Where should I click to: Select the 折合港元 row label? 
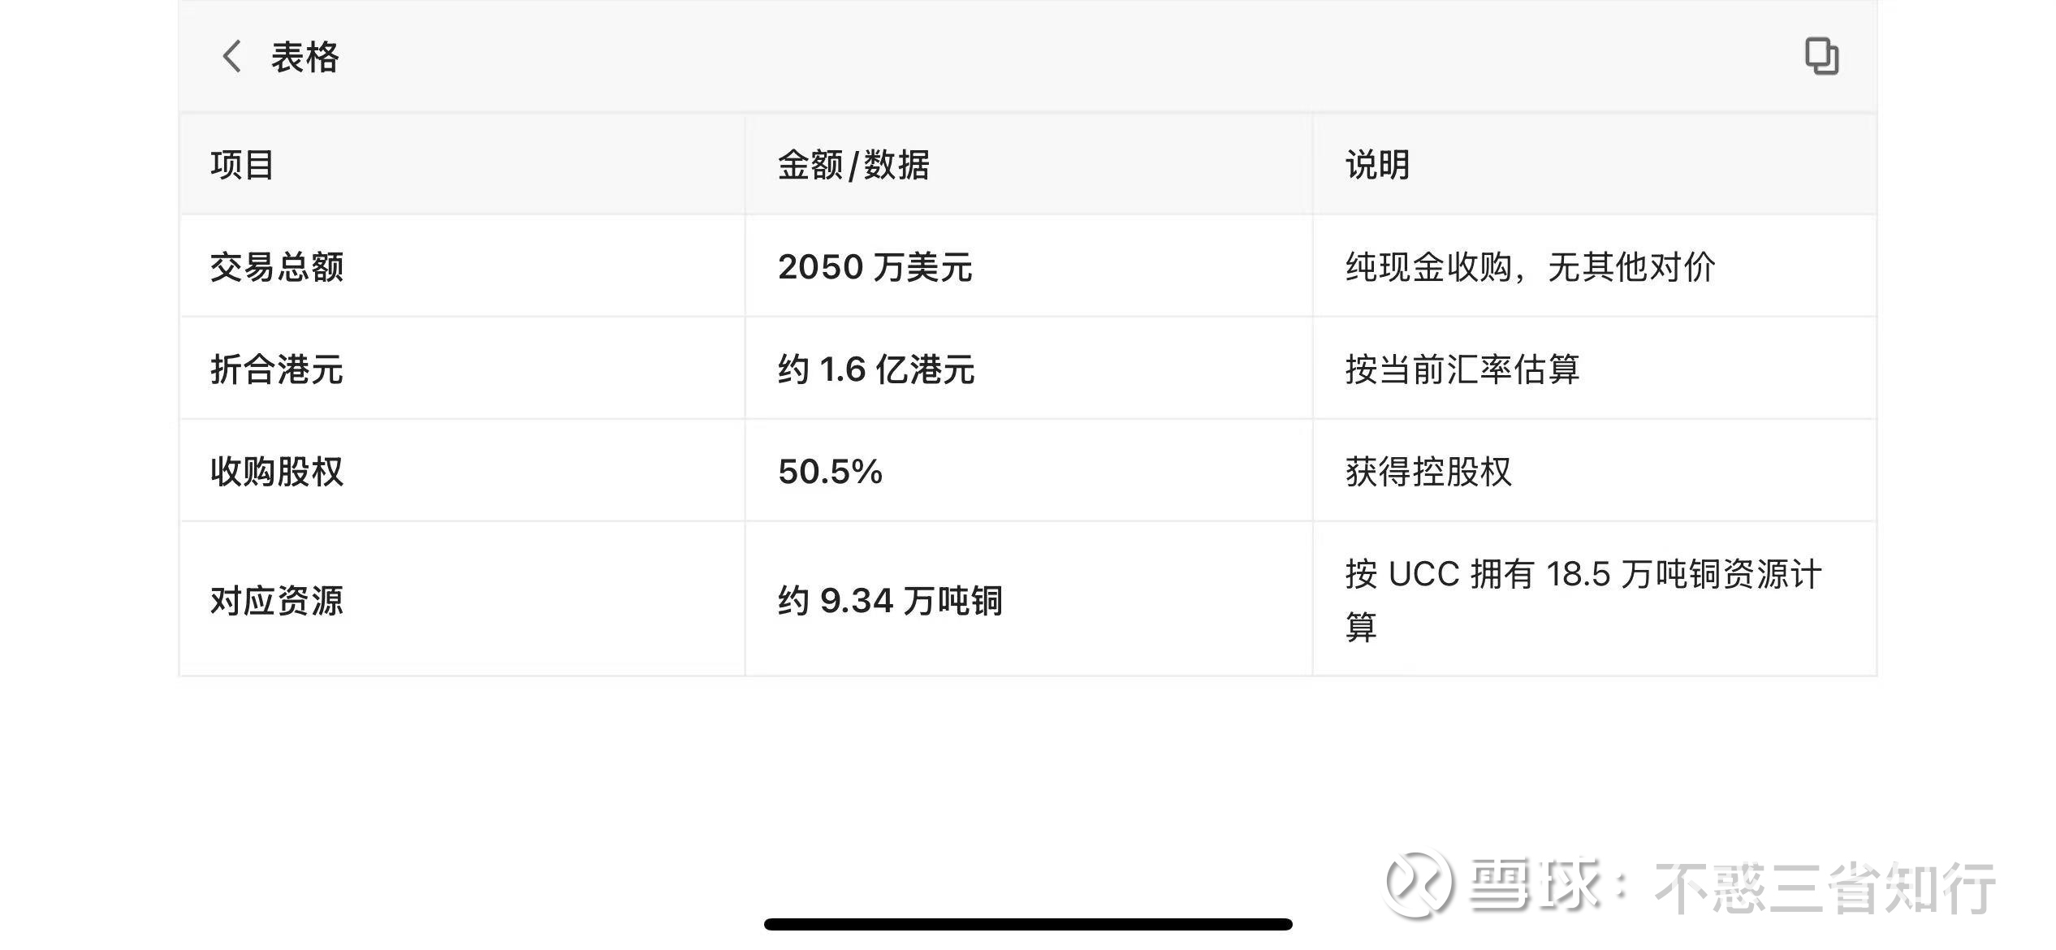(277, 369)
